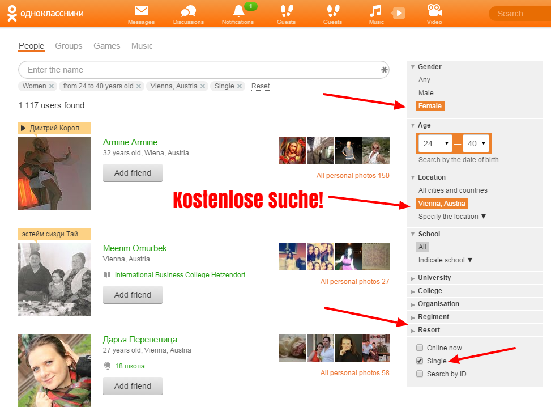Switch to the People tab
The height and width of the screenshot is (411, 551).
[x=31, y=46]
